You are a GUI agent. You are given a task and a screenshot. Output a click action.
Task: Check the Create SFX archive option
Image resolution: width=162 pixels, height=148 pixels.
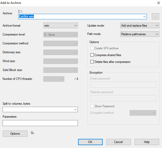pyautogui.click(x=92, y=48)
